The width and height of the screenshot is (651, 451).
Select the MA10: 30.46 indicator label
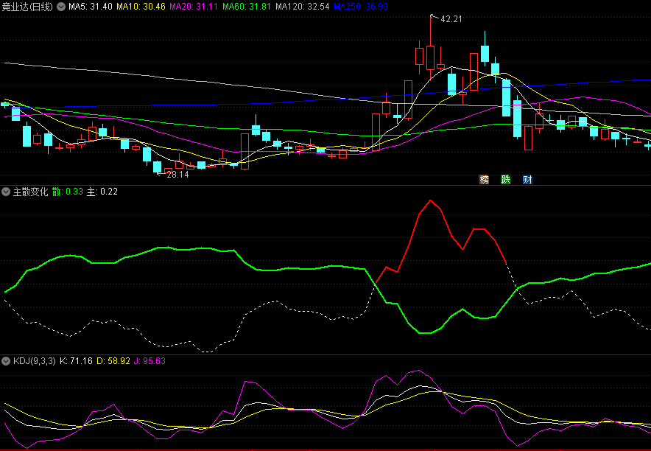pyautogui.click(x=141, y=7)
